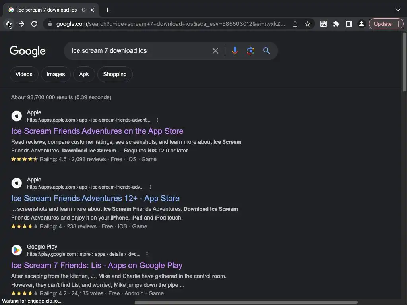Click the vertical page scrollbar
The width and height of the screenshot is (407, 305).
[x=404, y=62]
